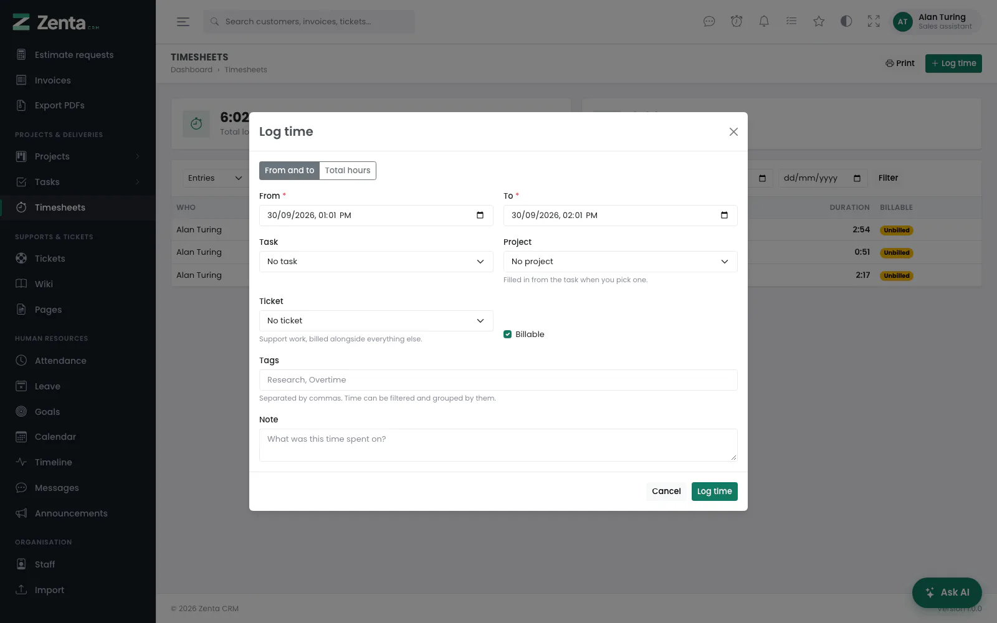Open Alan Turing user profile menu
The height and width of the screenshot is (623, 997).
click(937, 22)
